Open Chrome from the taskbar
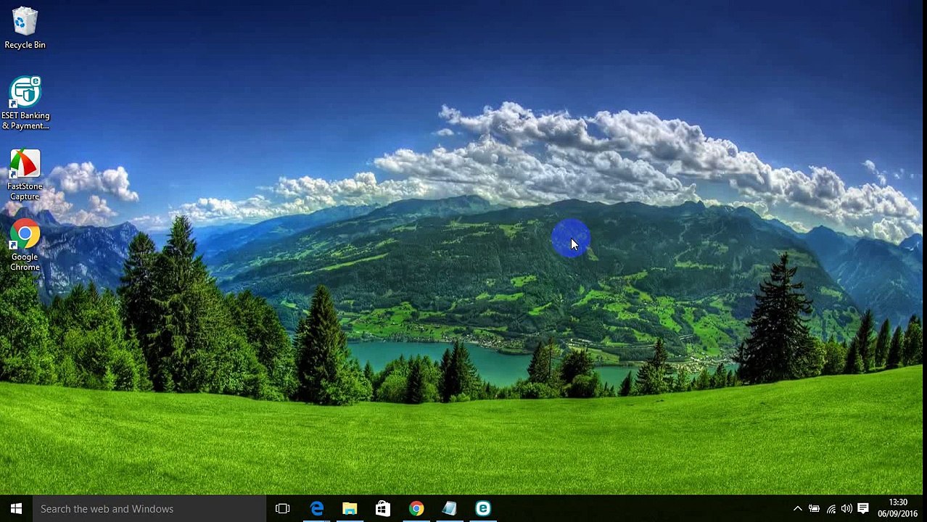The height and width of the screenshot is (522, 927). pos(416,509)
